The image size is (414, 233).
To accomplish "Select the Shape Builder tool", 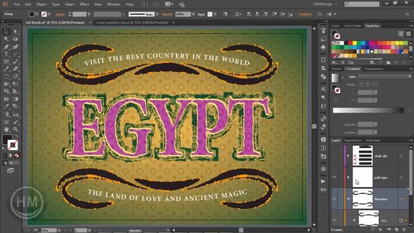I will click(6, 91).
